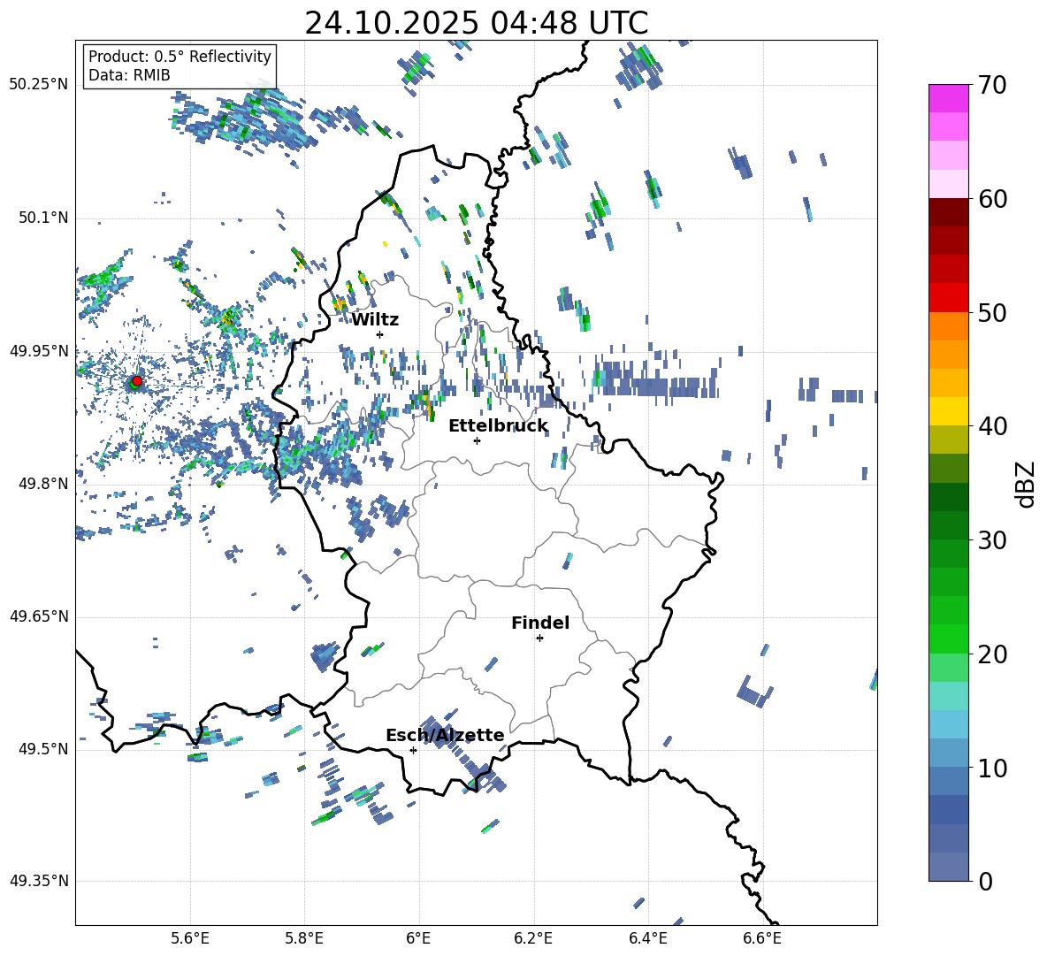Click the 6.6°E longitude label
This screenshot has height=956, width=1047.
(762, 938)
